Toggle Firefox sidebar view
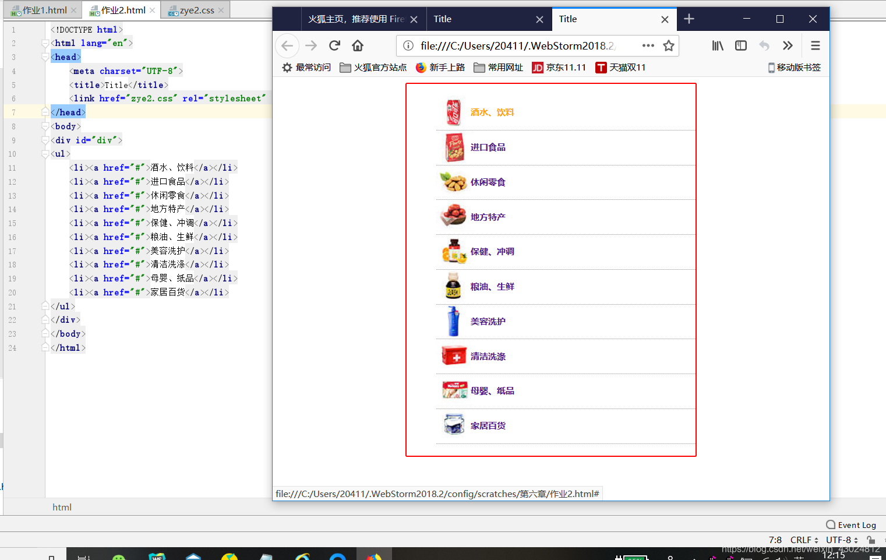886x560 pixels. click(x=741, y=45)
